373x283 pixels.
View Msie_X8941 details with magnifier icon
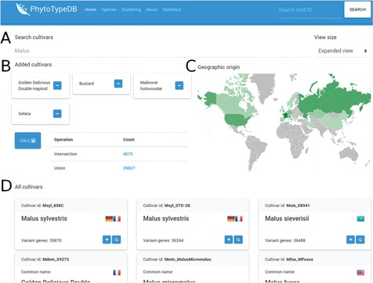(360, 239)
